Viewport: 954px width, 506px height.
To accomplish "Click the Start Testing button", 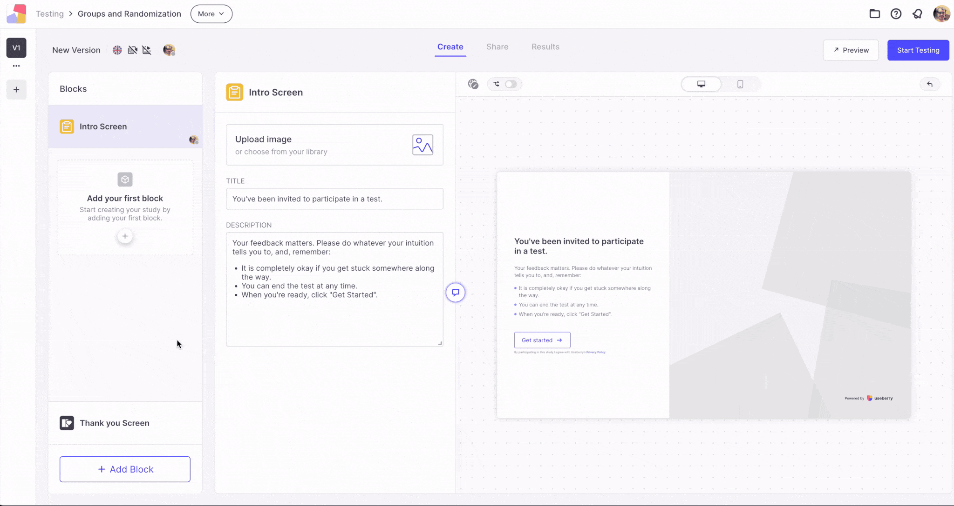I will click(x=918, y=50).
